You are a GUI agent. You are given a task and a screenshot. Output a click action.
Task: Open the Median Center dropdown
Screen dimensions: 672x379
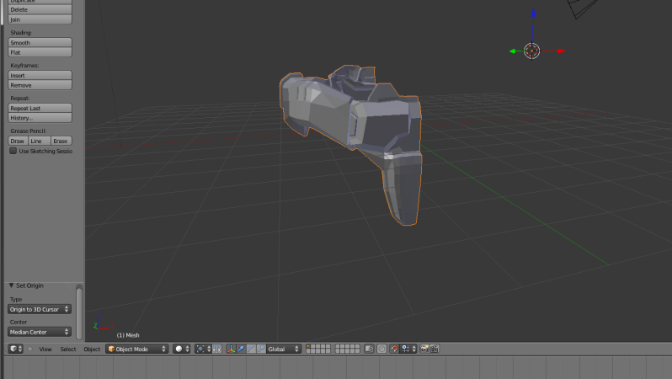point(40,332)
